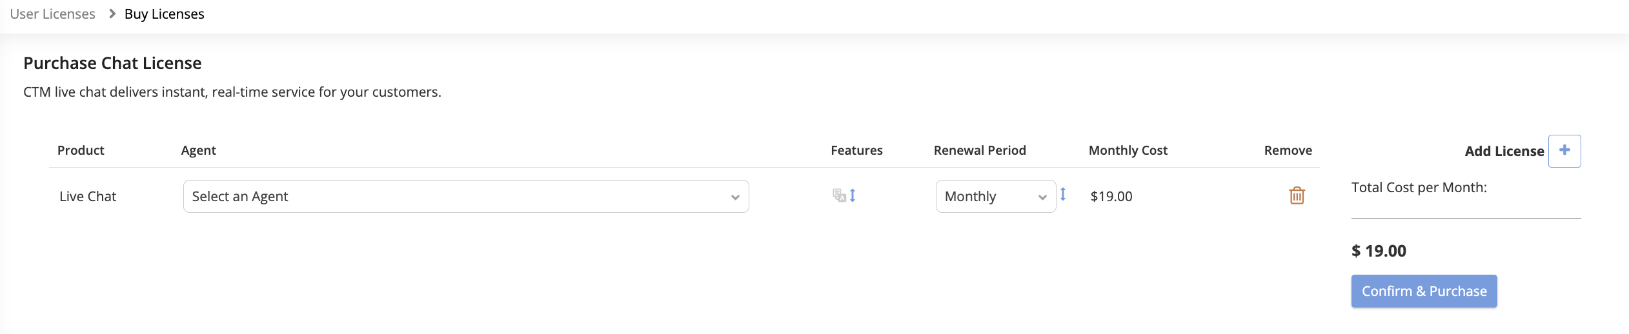Click the Remove column header
Image resolution: width=1629 pixels, height=334 pixels.
coord(1288,150)
